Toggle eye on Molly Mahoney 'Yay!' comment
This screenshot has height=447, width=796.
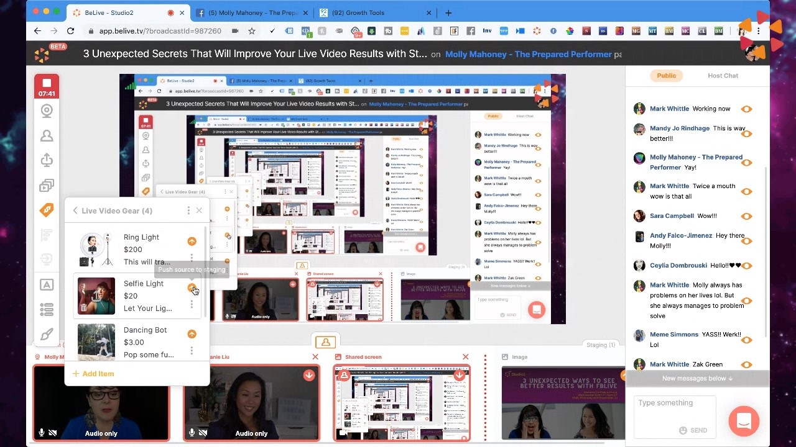(x=747, y=163)
